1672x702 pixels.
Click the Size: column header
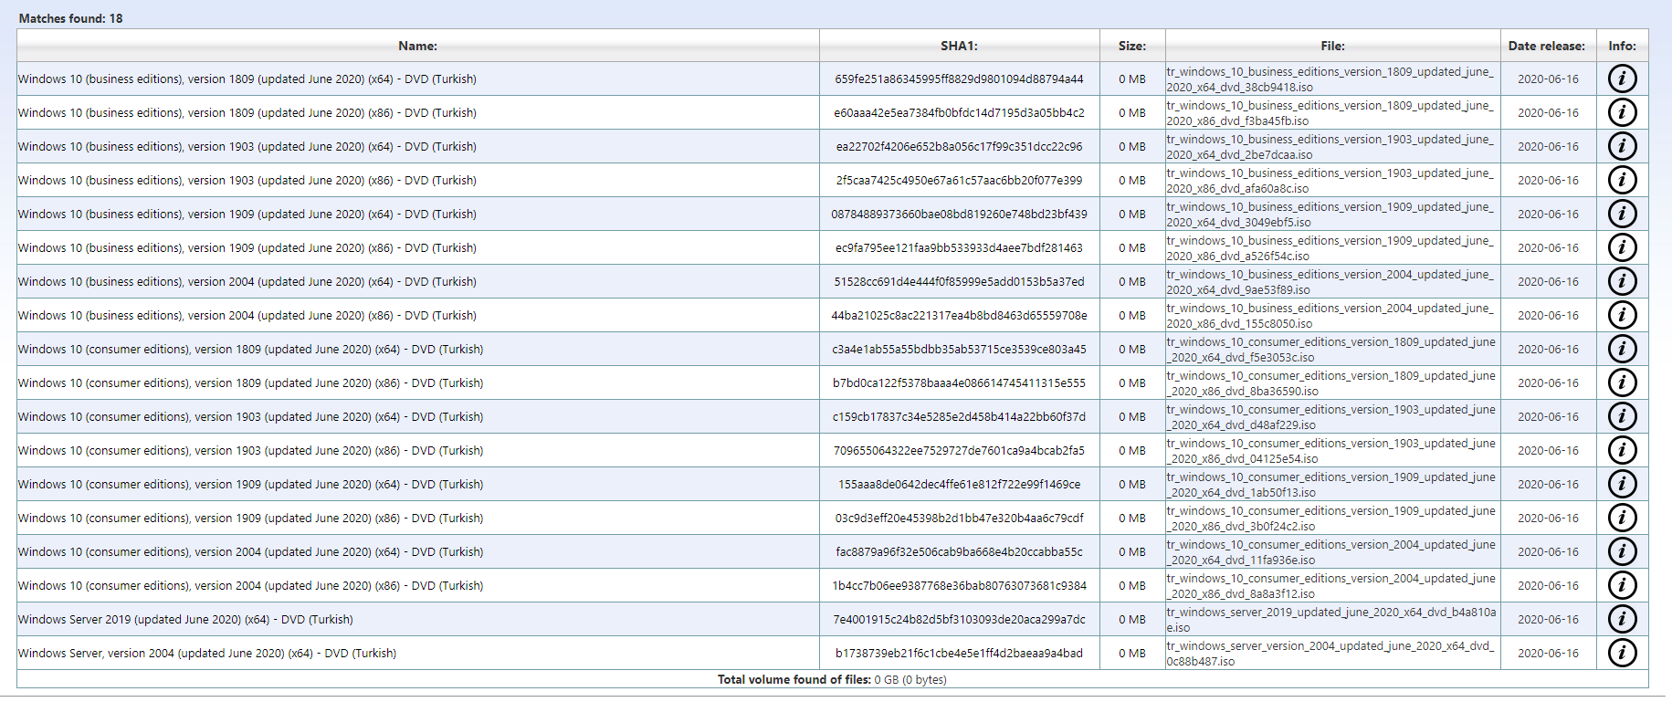[1132, 46]
